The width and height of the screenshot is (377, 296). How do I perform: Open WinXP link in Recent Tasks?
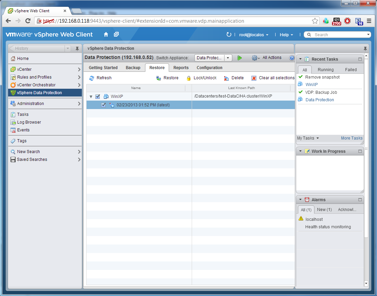pos(312,85)
